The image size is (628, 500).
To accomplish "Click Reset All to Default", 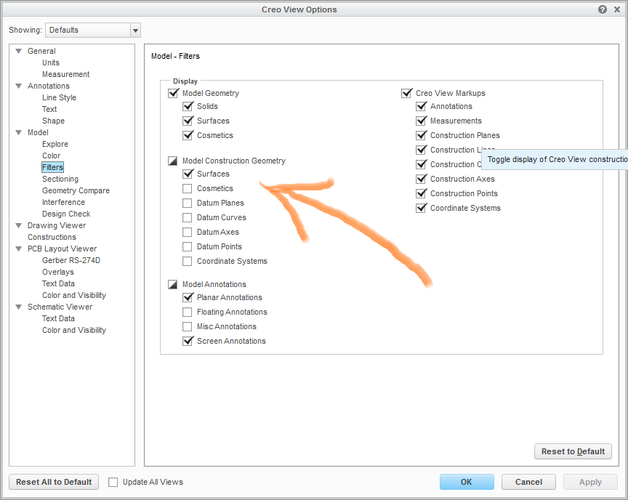I will tap(53, 482).
